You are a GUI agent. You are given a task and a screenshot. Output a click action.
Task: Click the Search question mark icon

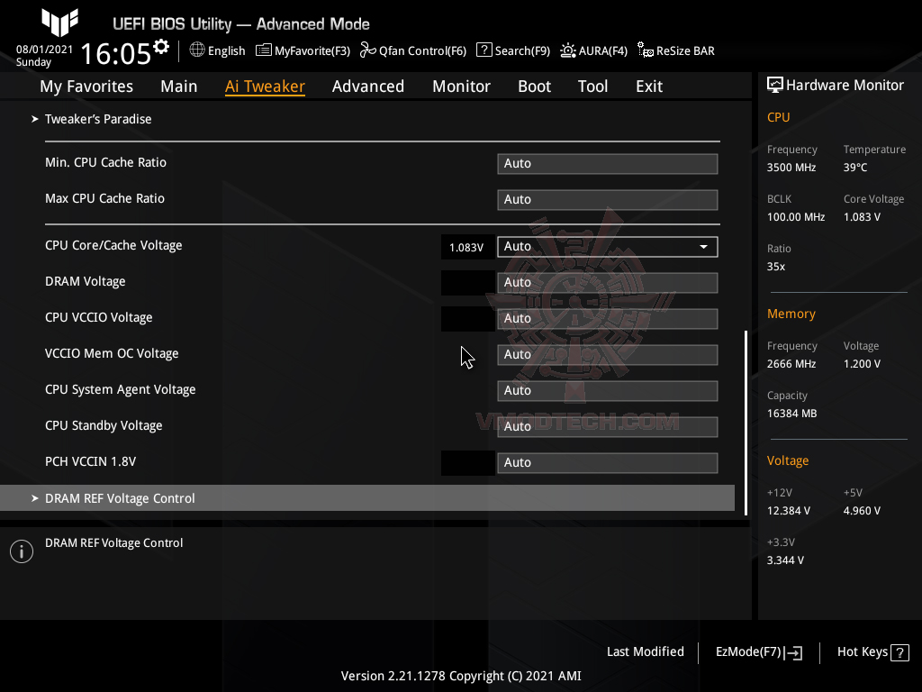tap(484, 50)
